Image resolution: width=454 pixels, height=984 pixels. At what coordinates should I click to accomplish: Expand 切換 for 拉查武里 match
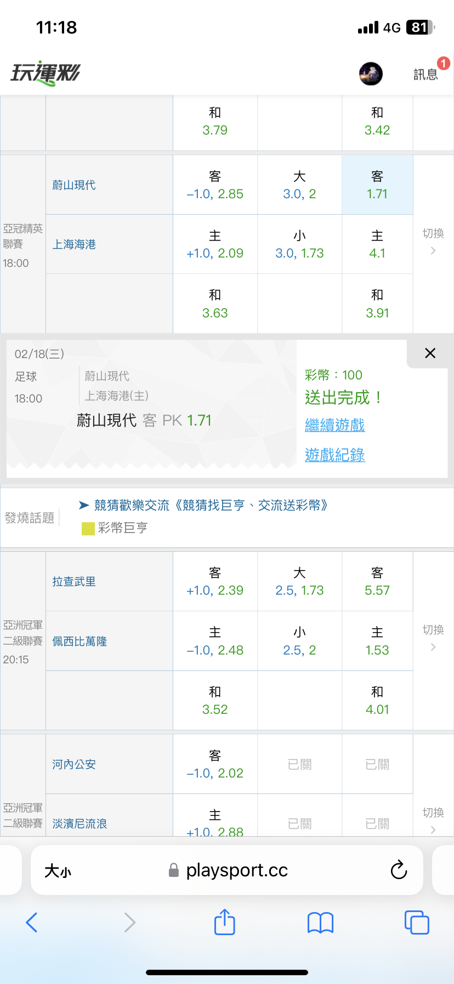click(433, 638)
